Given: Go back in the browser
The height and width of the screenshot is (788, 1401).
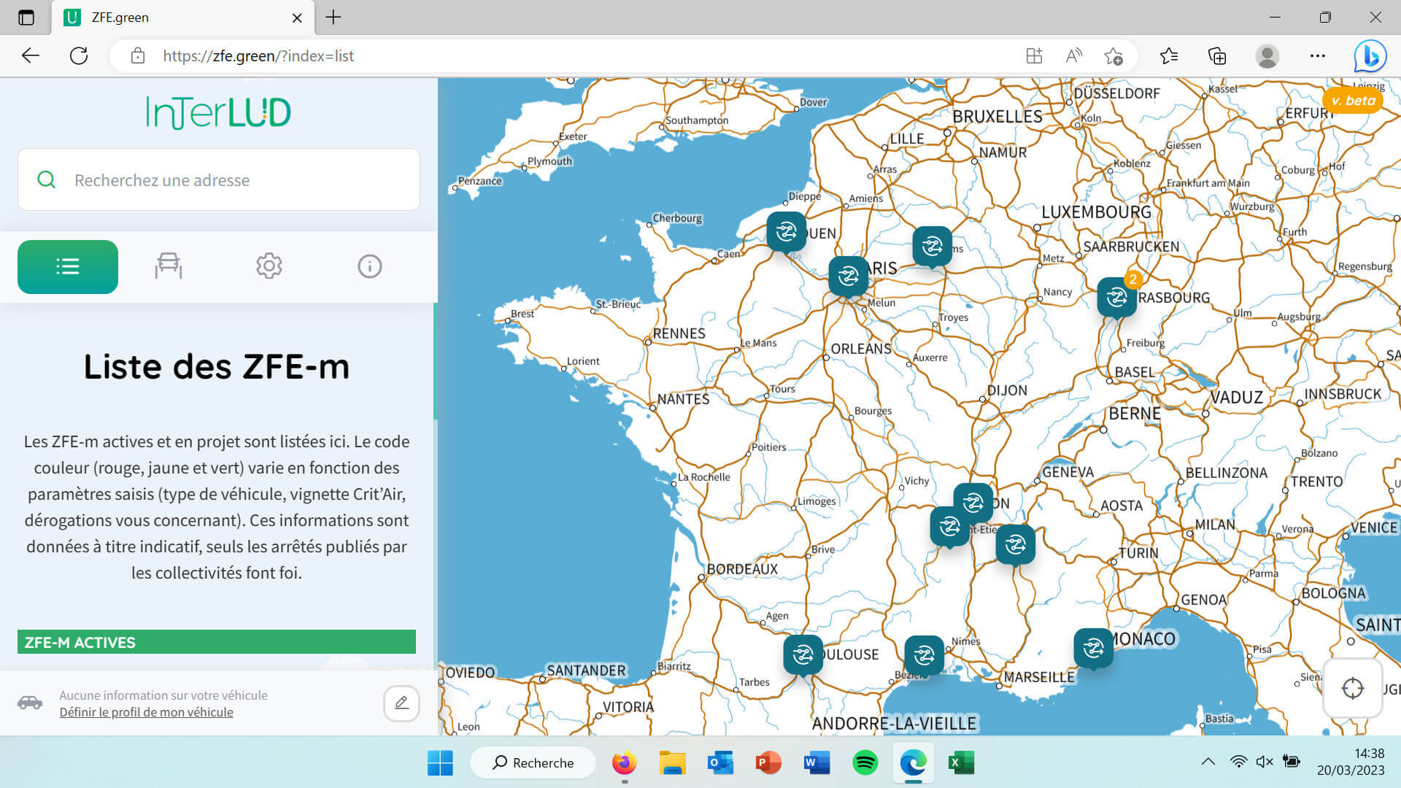Looking at the screenshot, I should [x=31, y=55].
